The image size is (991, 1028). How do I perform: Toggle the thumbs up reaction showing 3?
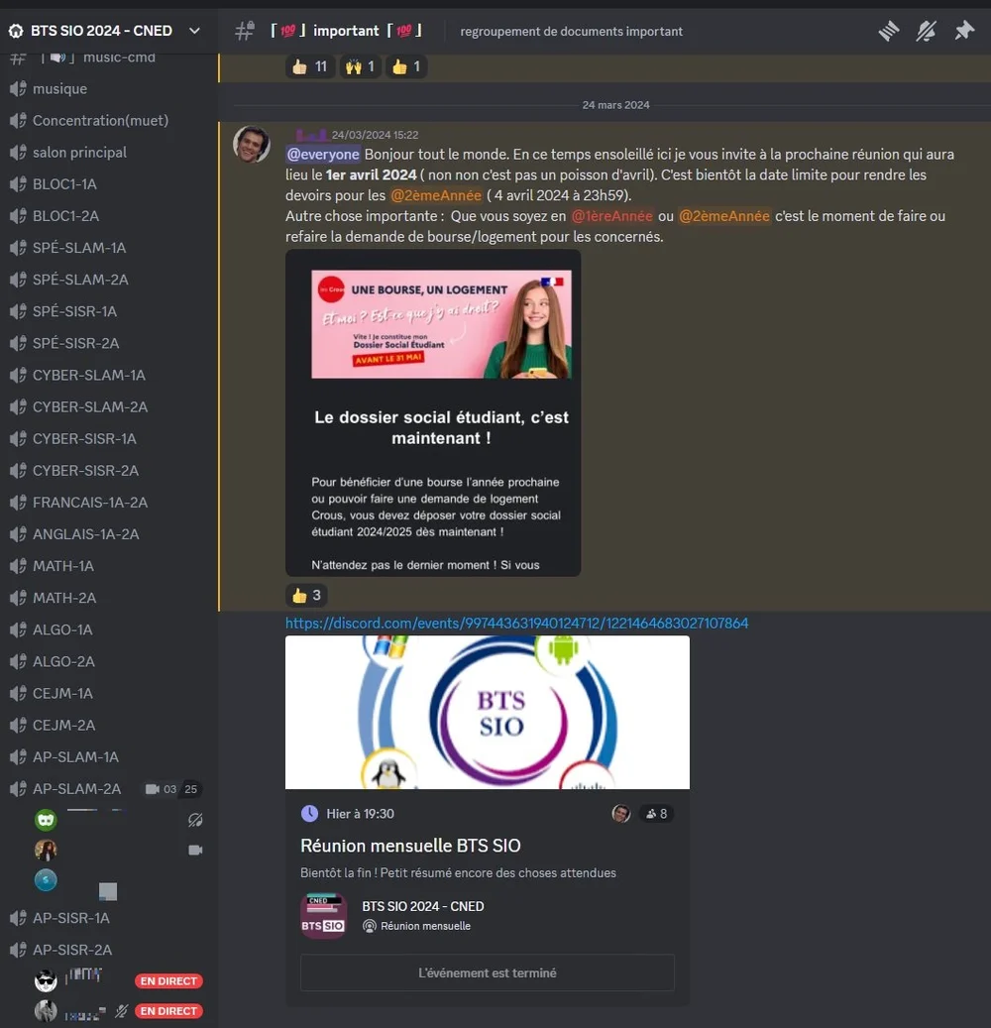coord(306,596)
